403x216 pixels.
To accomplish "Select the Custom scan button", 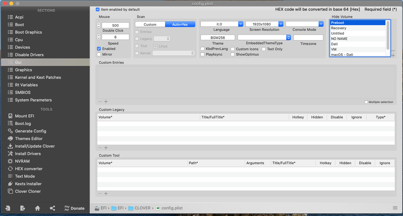I will [x=150, y=24].
